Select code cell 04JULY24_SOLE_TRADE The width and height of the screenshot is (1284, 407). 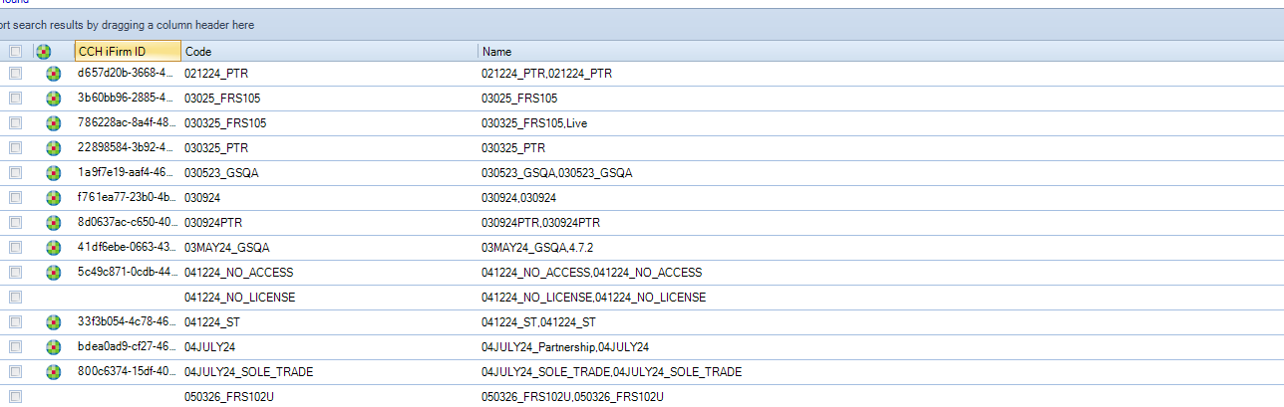pos(329,372)
